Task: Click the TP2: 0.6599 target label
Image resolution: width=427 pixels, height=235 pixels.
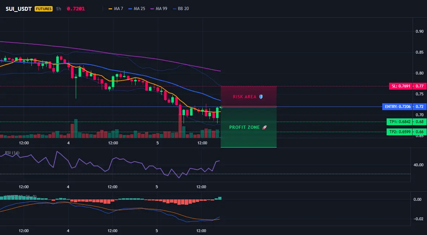Action: point(399,132)
